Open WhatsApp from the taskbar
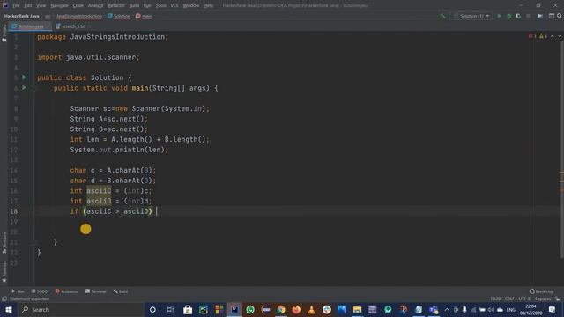The width and height of the screenshot is (564, 317). [250, 310]
